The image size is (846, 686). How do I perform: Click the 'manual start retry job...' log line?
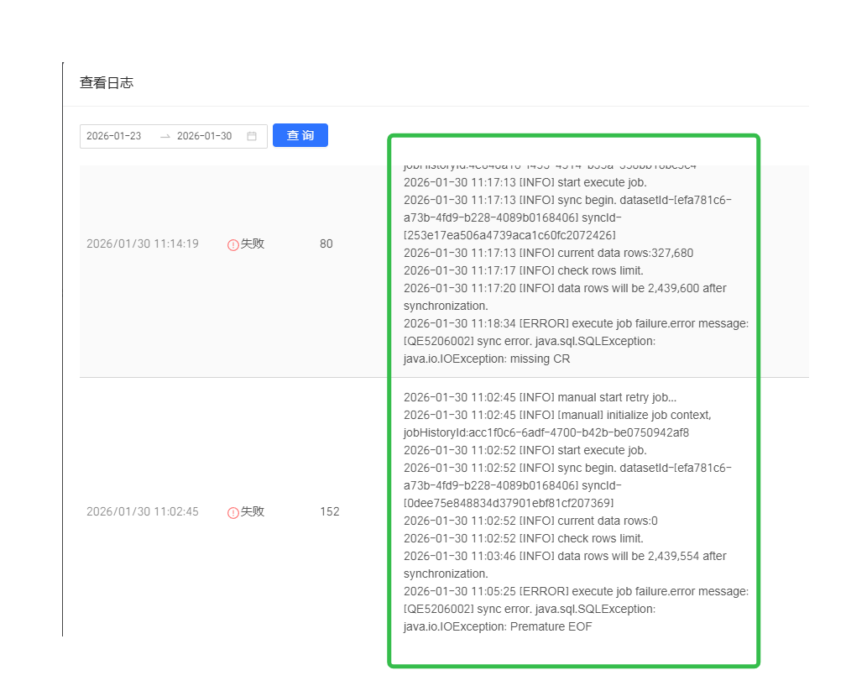tap(540, 397)
